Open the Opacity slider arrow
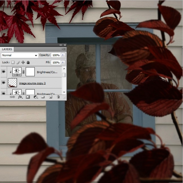183x183 pixels. (63, 55)
